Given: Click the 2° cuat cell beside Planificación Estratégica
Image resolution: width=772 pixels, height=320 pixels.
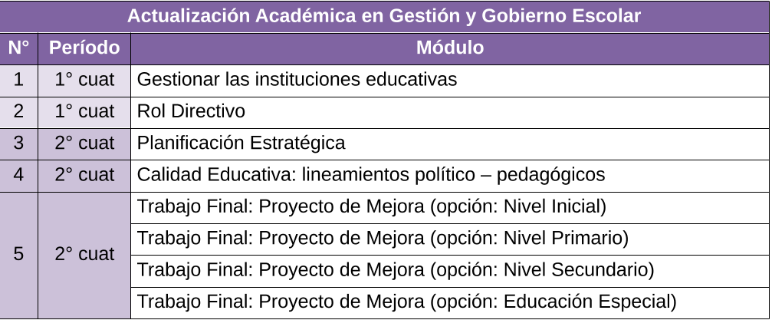Looking at the screenshot, I should [x=84, y=144].
